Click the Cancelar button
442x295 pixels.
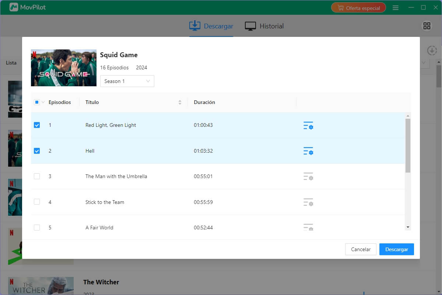click(x=361, y=249)
